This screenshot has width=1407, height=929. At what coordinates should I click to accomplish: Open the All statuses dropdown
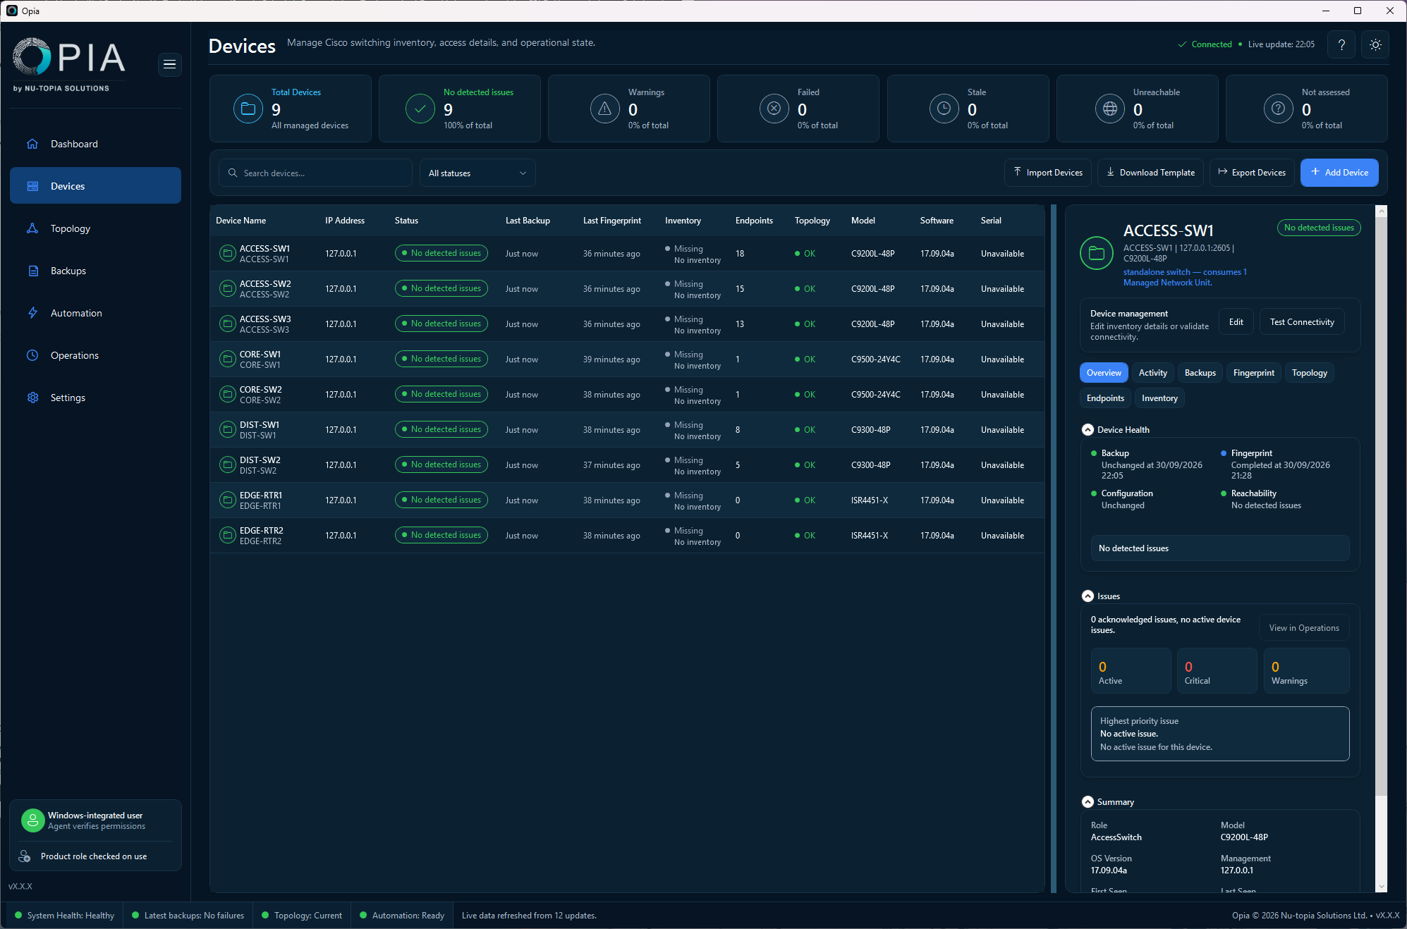pyautogui.click(x=477, y=173)
